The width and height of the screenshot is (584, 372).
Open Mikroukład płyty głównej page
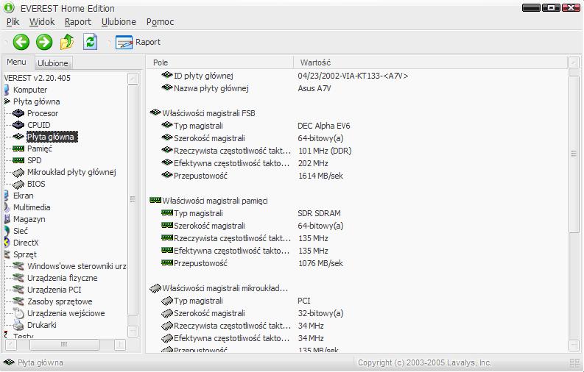coord(71,172)
